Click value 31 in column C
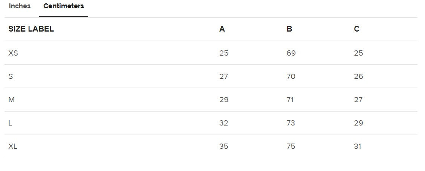 click(358, 146)
